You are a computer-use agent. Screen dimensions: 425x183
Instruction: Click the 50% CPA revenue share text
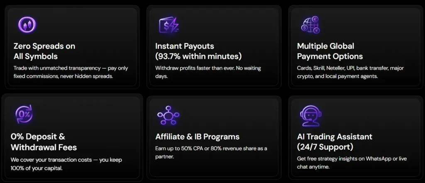[x=211, y=152]
